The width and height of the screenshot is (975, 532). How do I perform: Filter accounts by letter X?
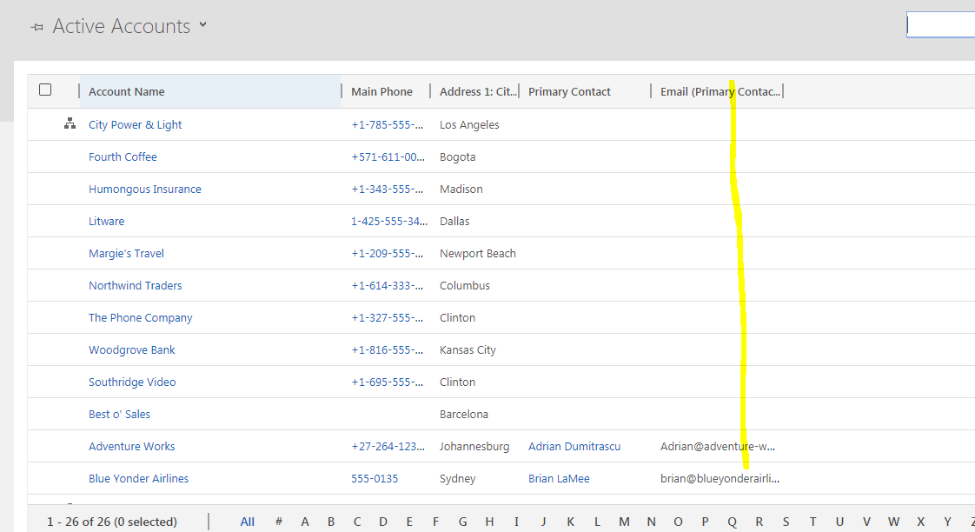(921, 522)
